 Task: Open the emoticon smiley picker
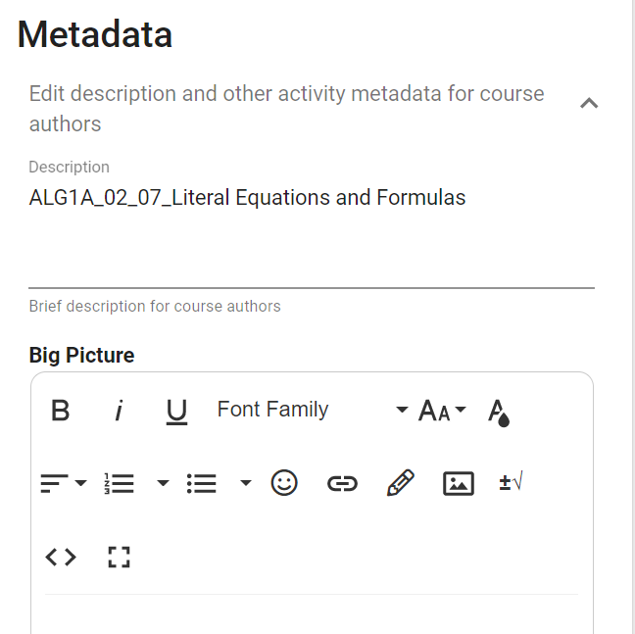(284, 482)
